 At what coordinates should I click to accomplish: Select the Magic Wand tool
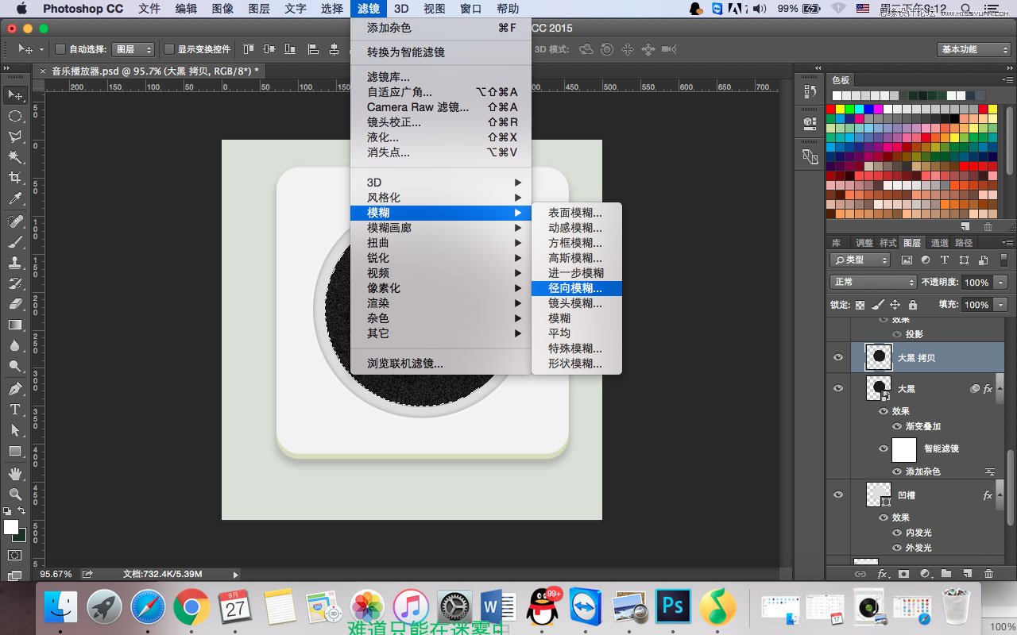pyautogui.click(x=15, y=156)
